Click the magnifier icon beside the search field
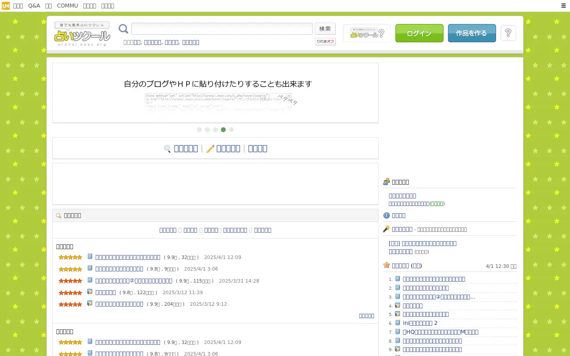This screenshot has width=570, height=356. pos(123,29)
